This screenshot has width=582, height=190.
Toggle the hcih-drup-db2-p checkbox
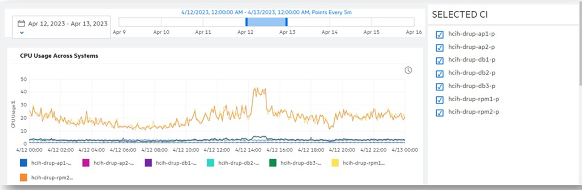tap(440, 74)
